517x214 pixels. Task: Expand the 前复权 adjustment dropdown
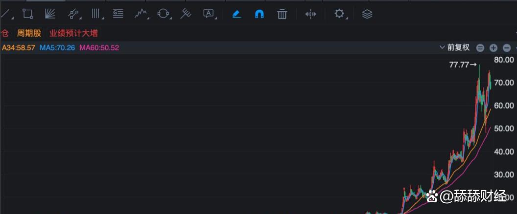454,47
